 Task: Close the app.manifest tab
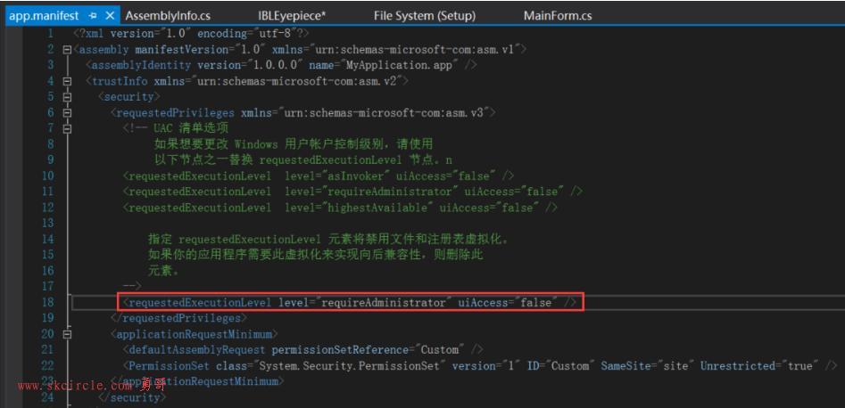tap(110, 16)
